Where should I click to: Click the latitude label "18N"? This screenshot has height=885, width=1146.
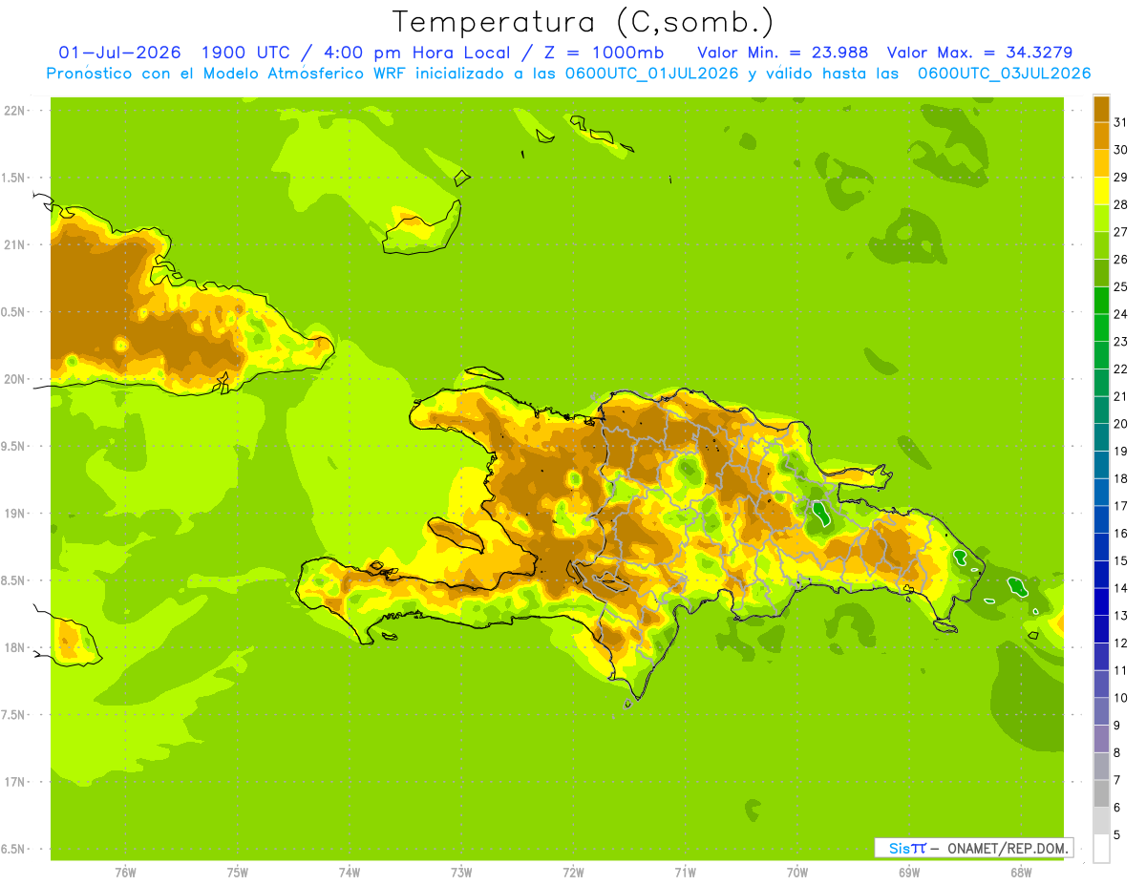14,647
